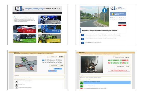The width and height of the screenshot is (143, 95).
Task: Jump to question 18 in the intersection test
Action: [x=61, y=62]
